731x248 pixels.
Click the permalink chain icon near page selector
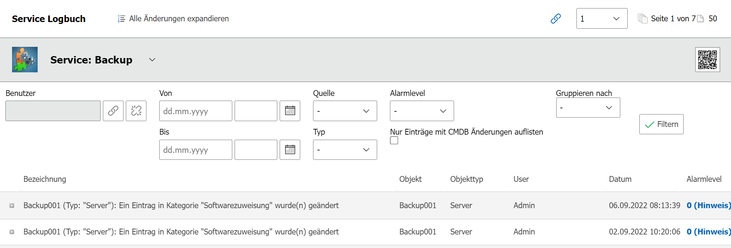(x=556, y=19)
